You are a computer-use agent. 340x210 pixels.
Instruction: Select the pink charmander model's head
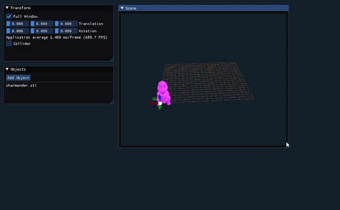pyautogui.click(x=163, y=85)
